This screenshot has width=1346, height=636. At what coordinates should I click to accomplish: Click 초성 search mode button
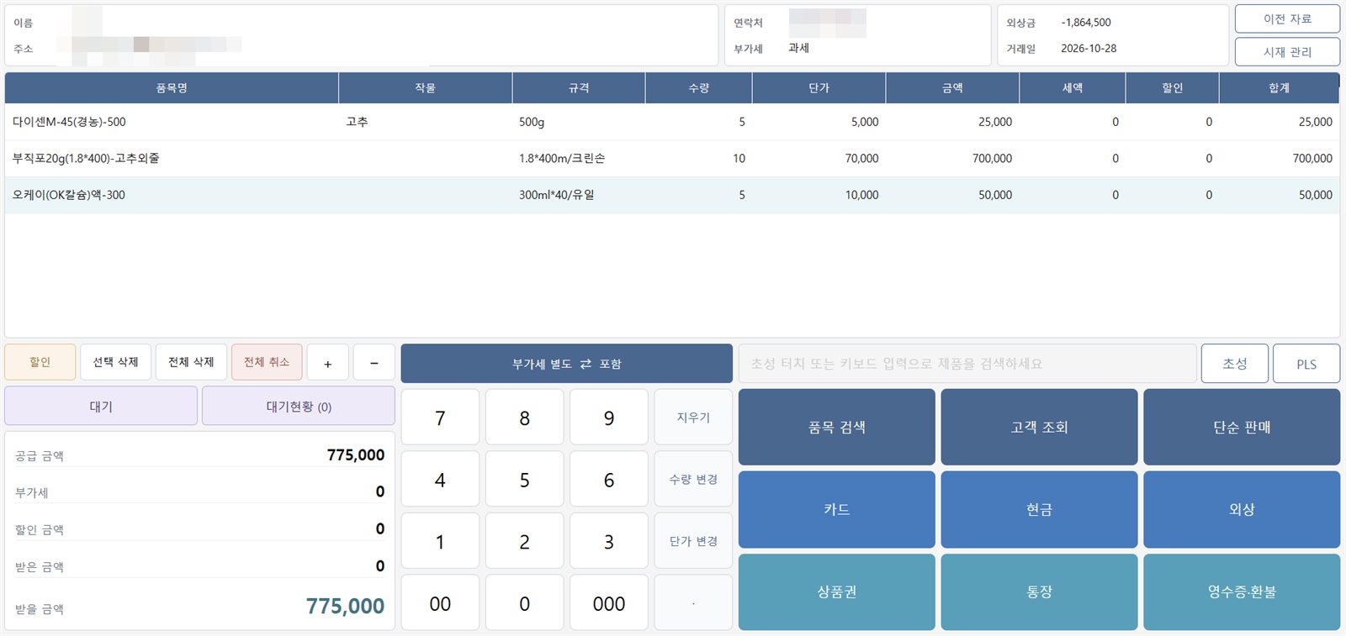[x=1235, y=364]
